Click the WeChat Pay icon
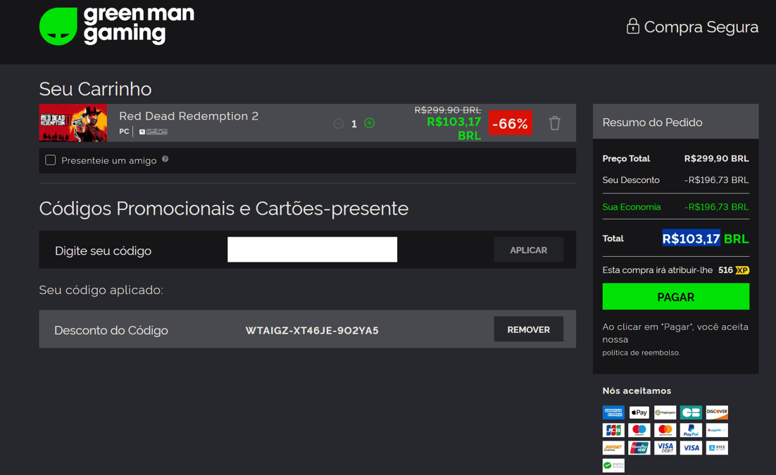776x475 pixels. [x=613, y=466]
